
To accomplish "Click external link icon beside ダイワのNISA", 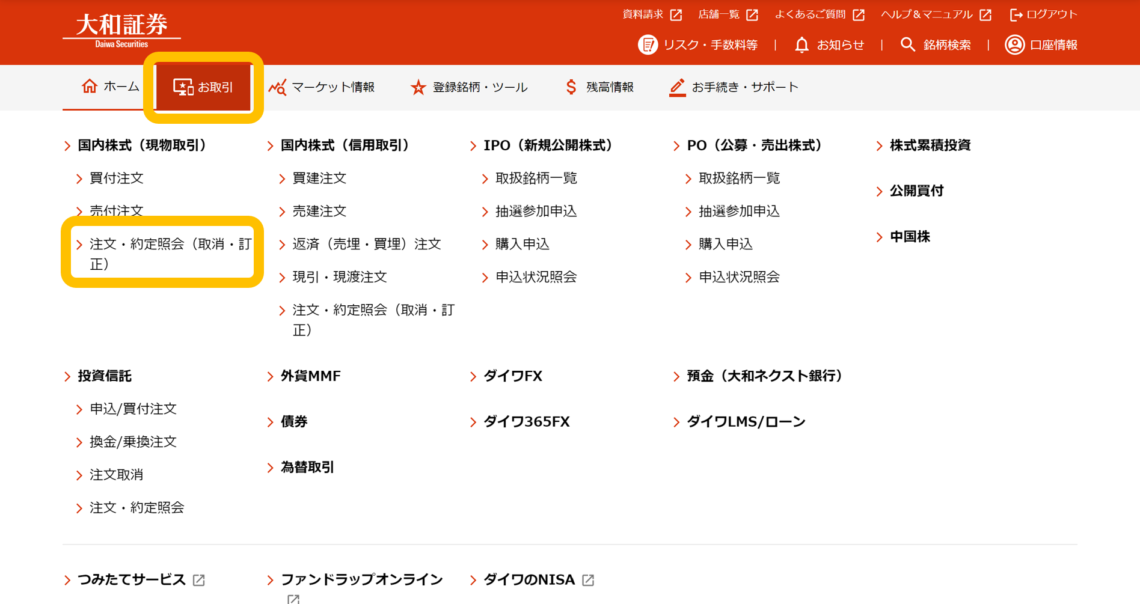I will 588,580.
